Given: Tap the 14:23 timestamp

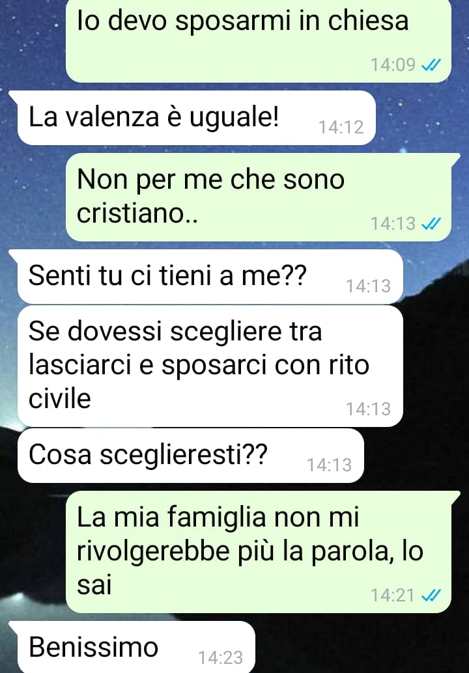Looking at the screenshot, I should 220,658.
